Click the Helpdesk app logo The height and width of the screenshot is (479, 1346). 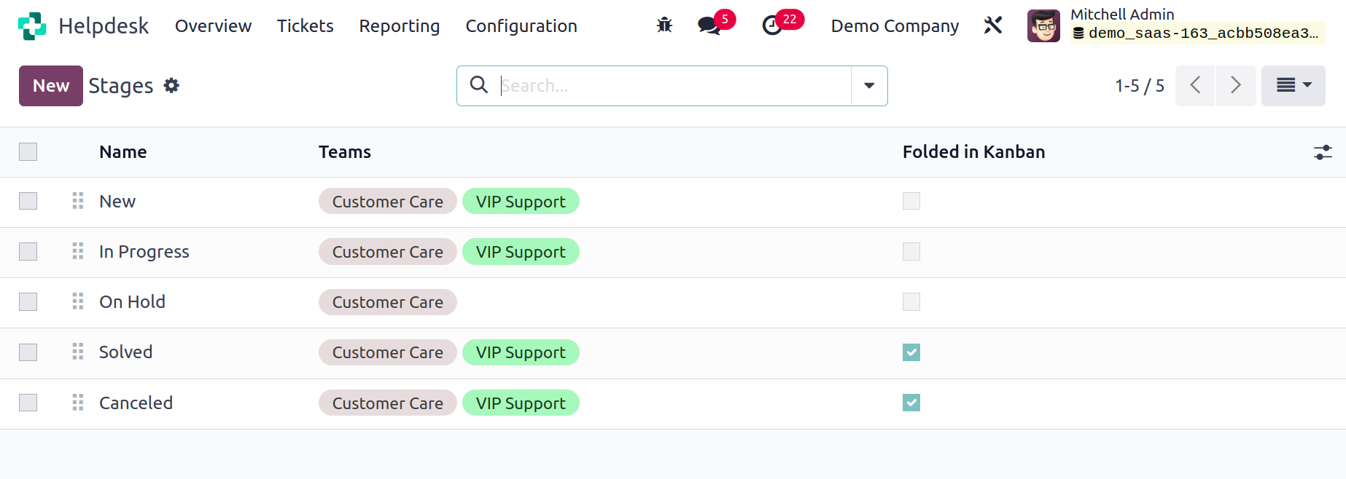pyautogui.click(x=32, y=26)
